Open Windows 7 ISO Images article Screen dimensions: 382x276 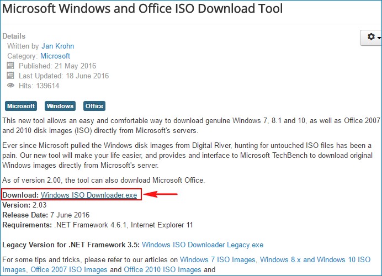pyautogui.click(x=217, y=259)
